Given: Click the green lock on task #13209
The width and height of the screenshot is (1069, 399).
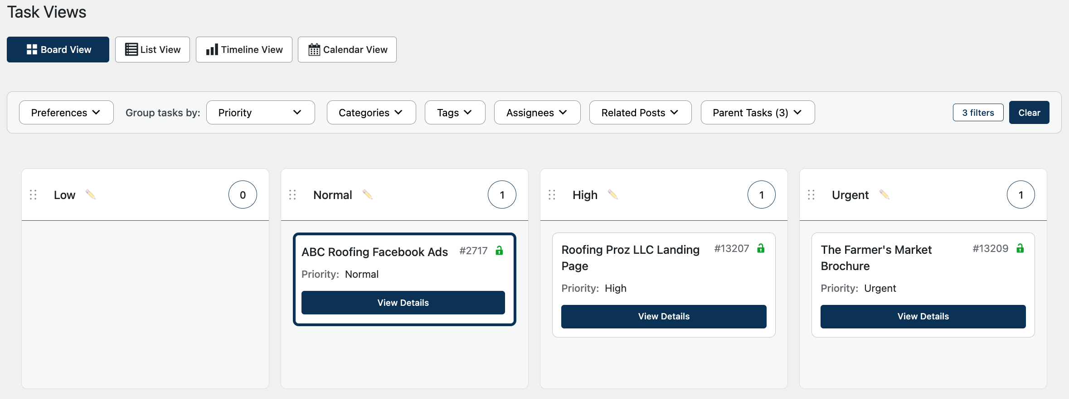Looking at the screenshot, I should 1020,248.
